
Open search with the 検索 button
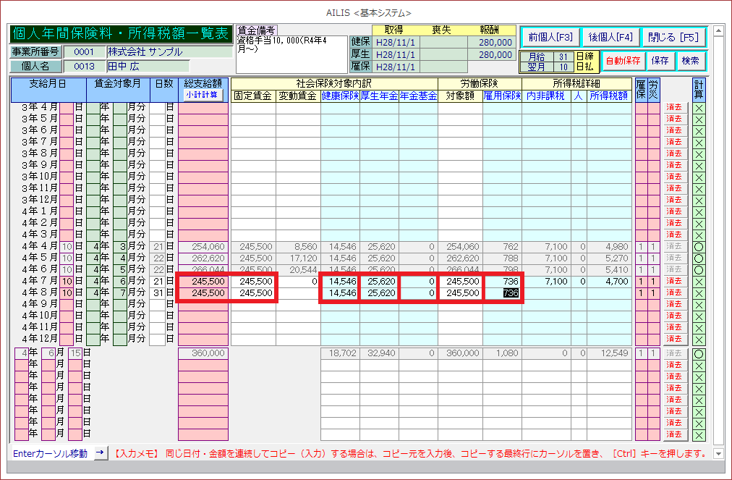(x=691, y=61)
